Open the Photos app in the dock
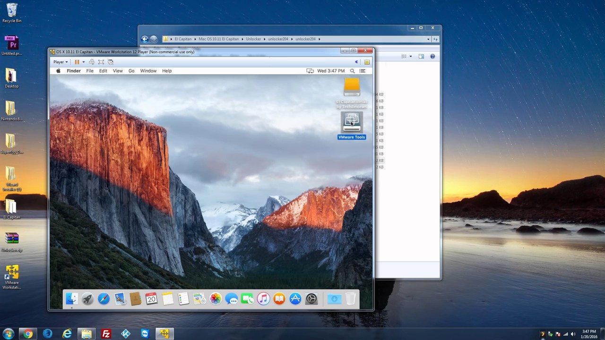 coord(216,299)
